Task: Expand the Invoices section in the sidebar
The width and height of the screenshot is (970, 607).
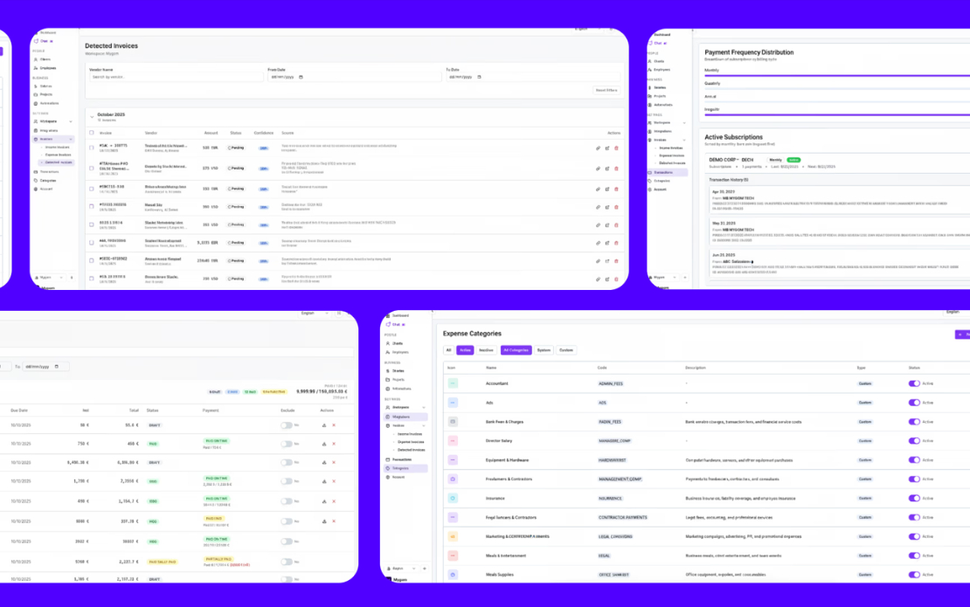Action: [72, 140]
